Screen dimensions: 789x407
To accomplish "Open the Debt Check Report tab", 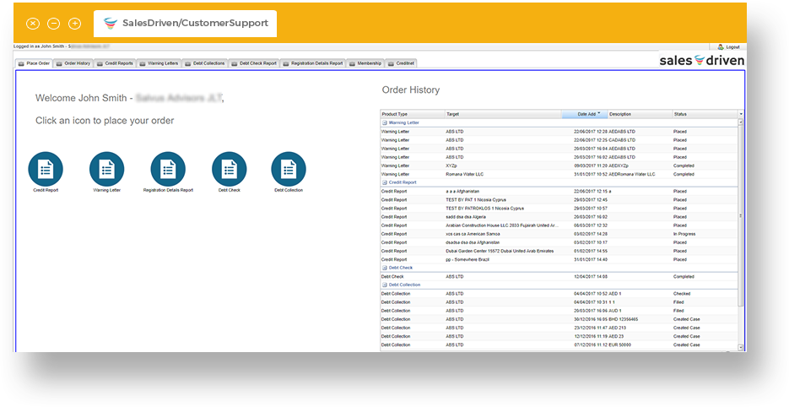I will (x=254, y=63).
